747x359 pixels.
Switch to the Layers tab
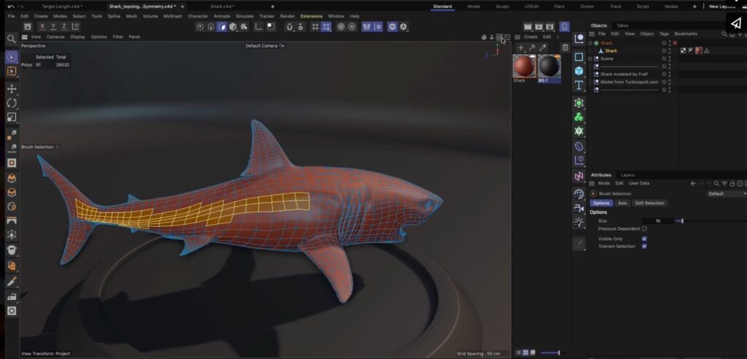pyautogui.click(x=627, y=175)
